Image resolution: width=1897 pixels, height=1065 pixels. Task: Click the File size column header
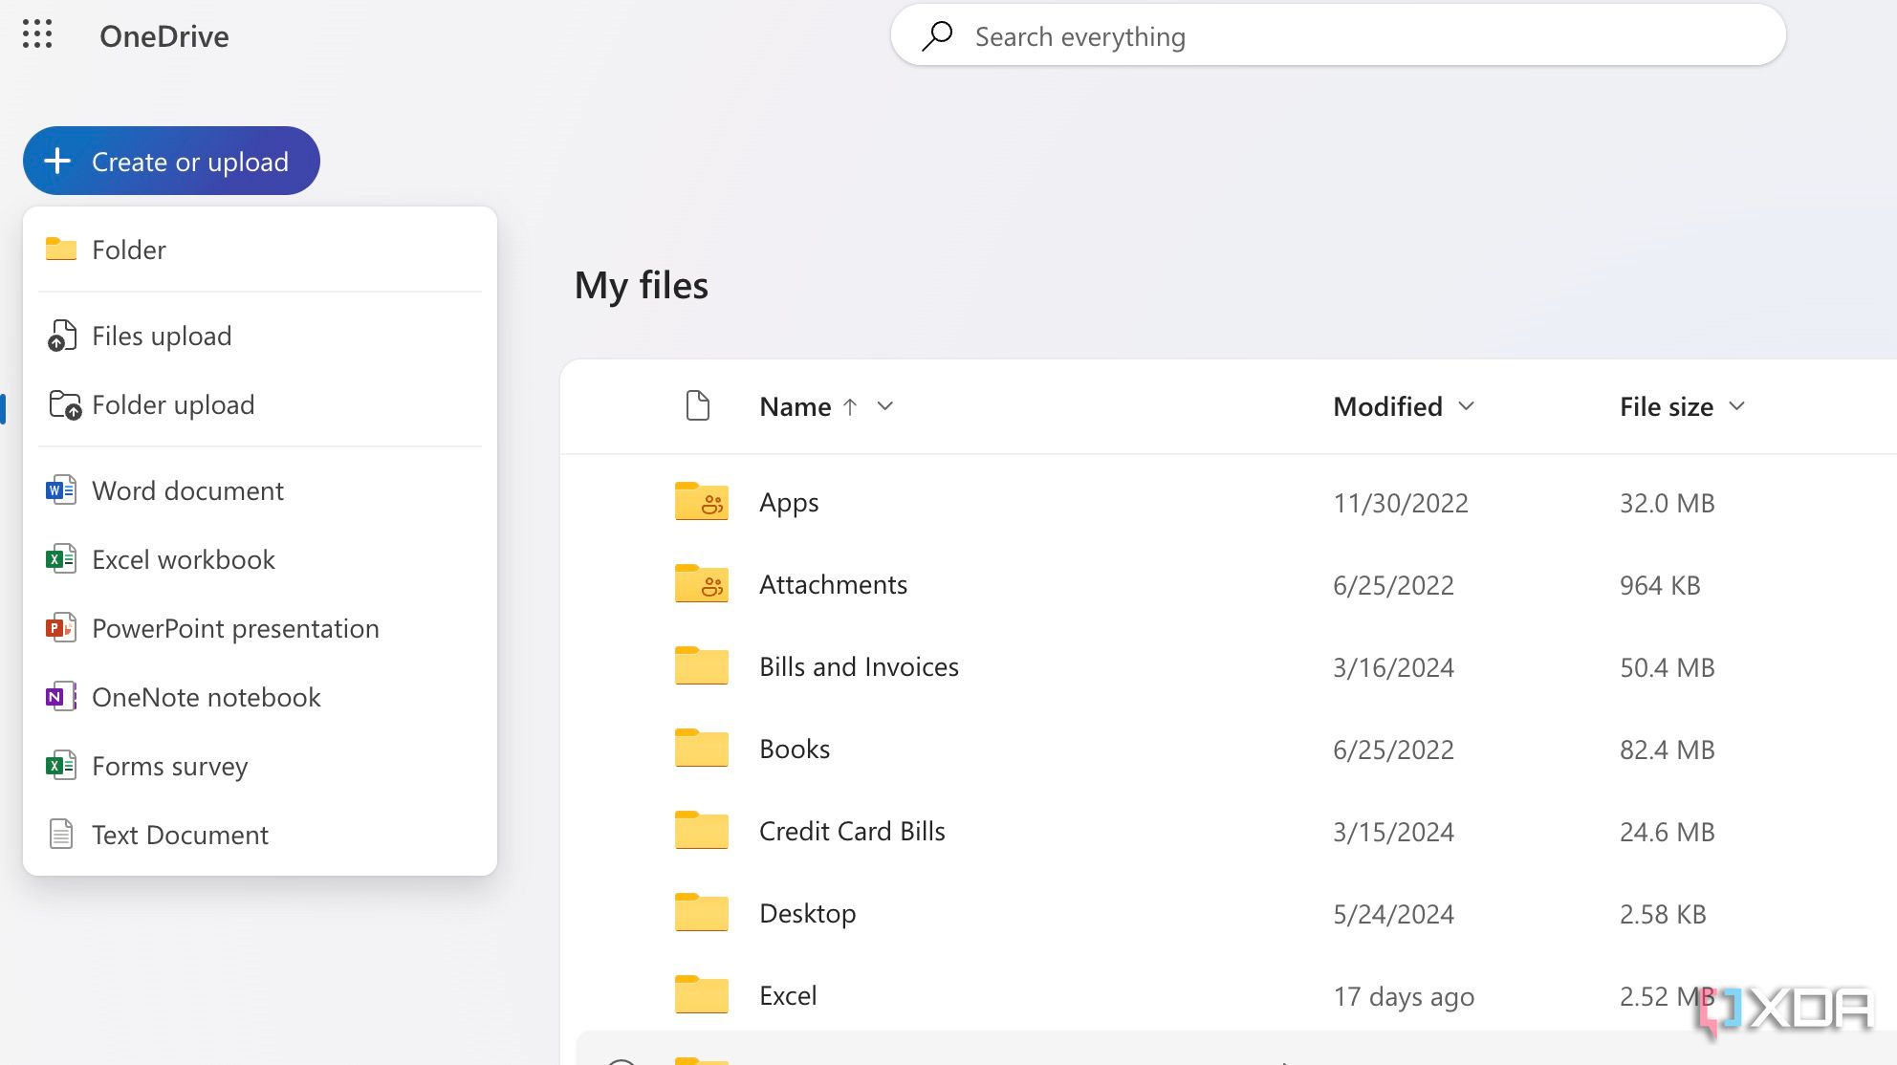[1667, 407]
